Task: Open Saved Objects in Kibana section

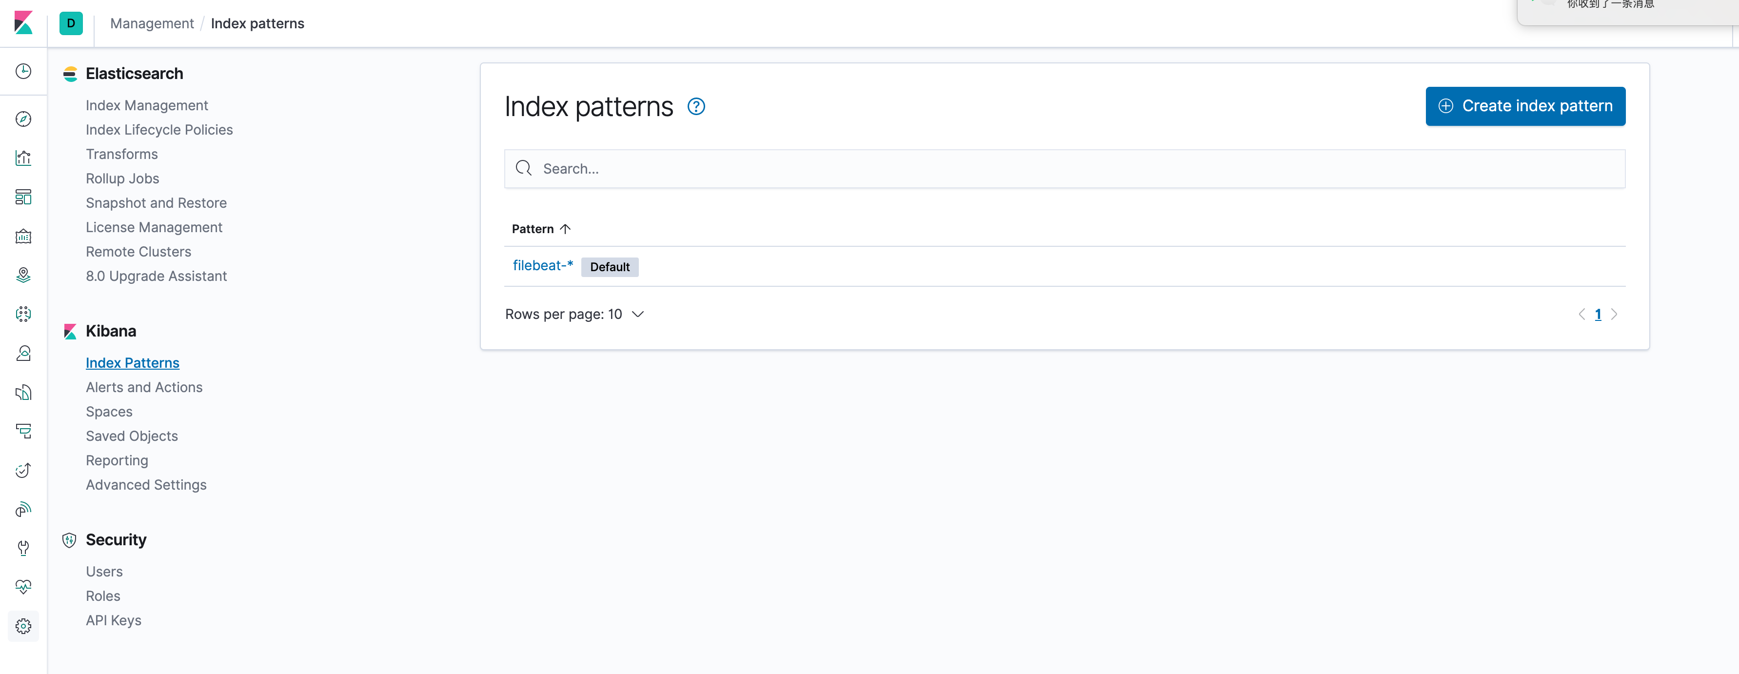Action: click(x=132, y=436)
